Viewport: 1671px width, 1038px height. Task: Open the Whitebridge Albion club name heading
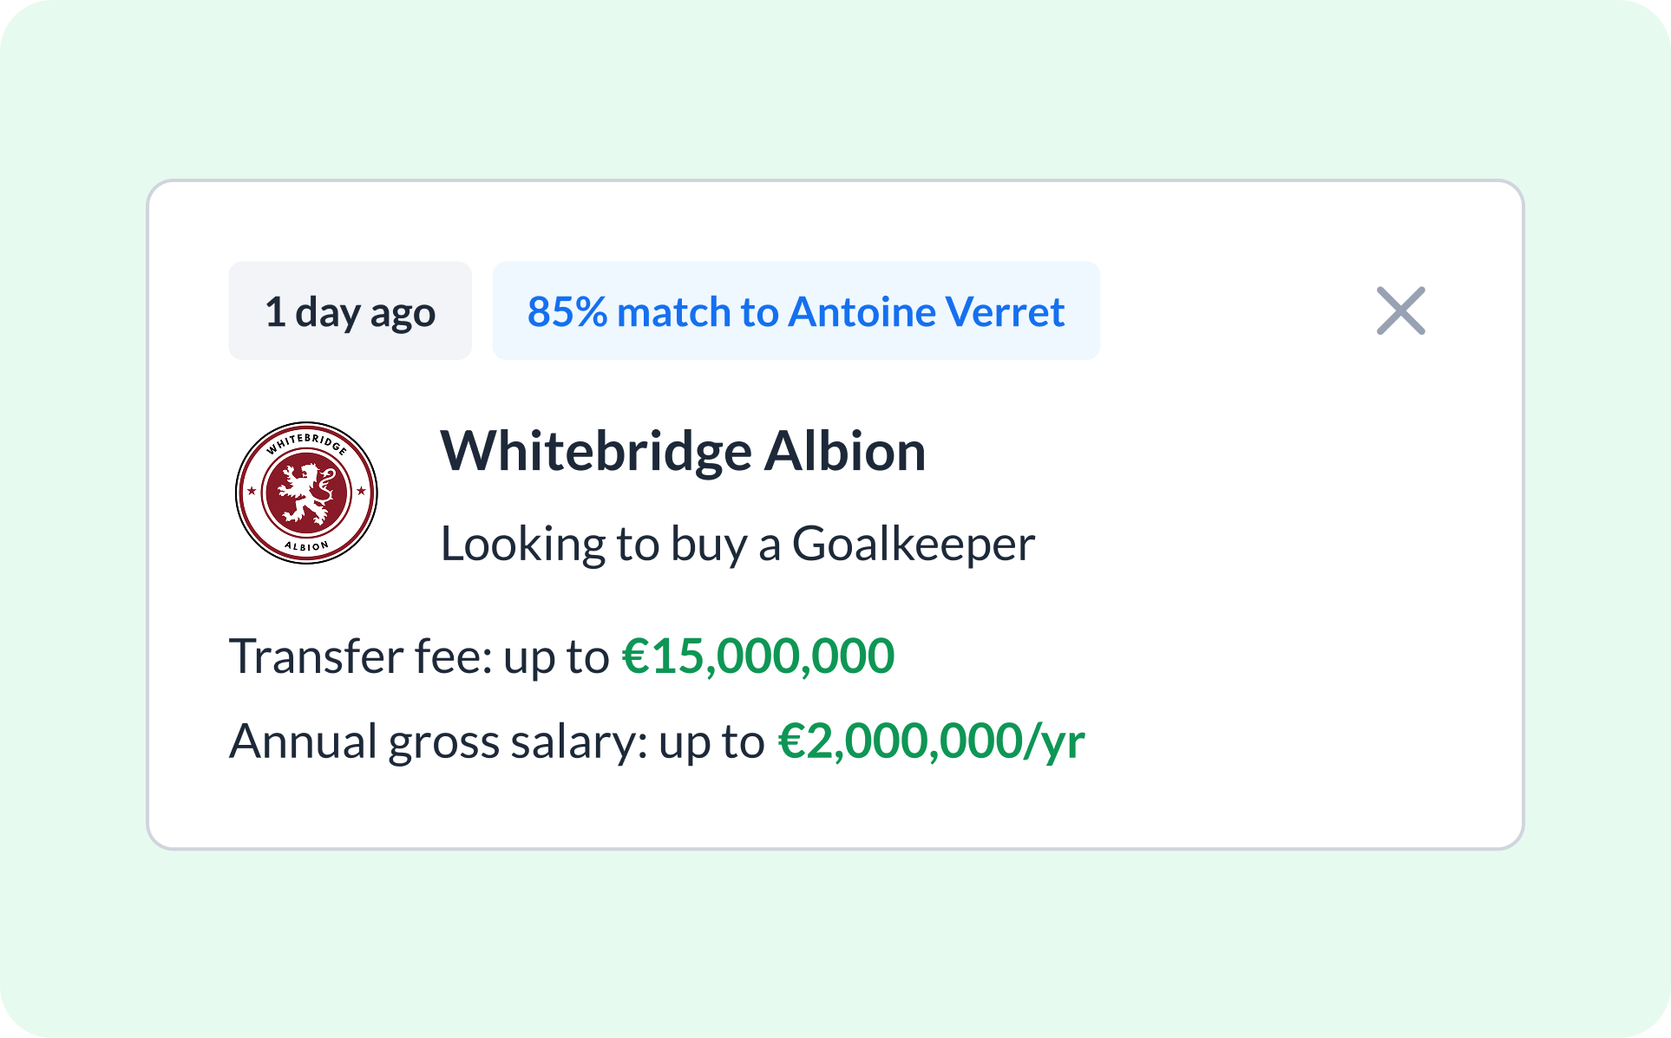[x=683, y=451]
